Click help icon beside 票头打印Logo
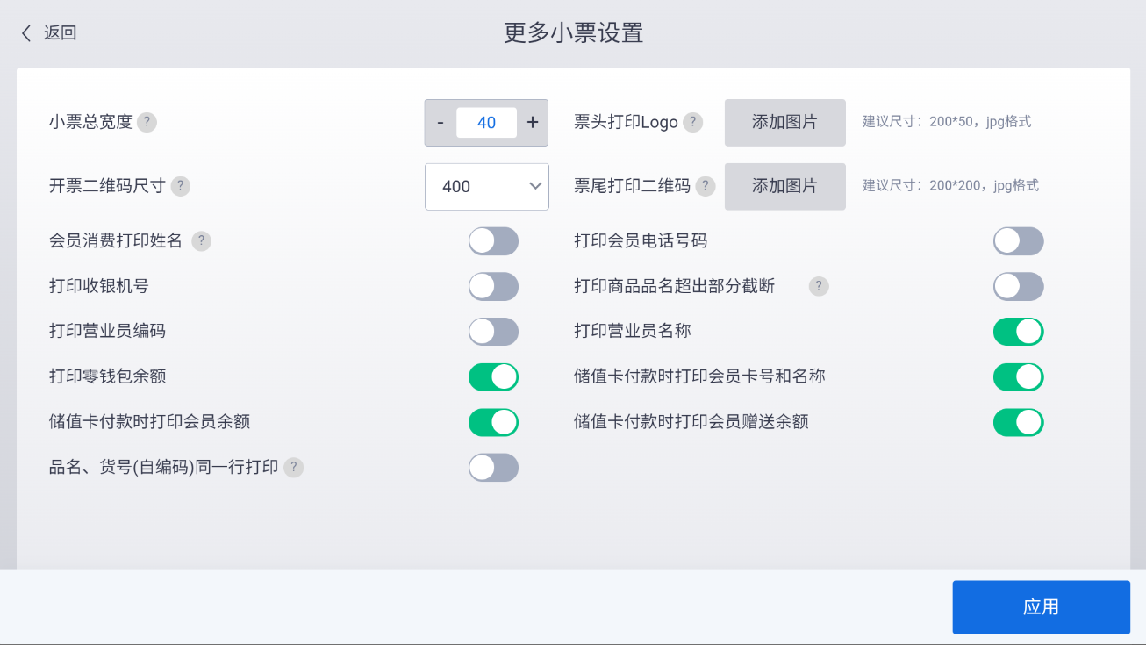Screen dimensions: 1146x645 tap(693, 123)
